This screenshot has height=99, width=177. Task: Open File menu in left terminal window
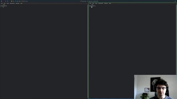pos(2,3)
